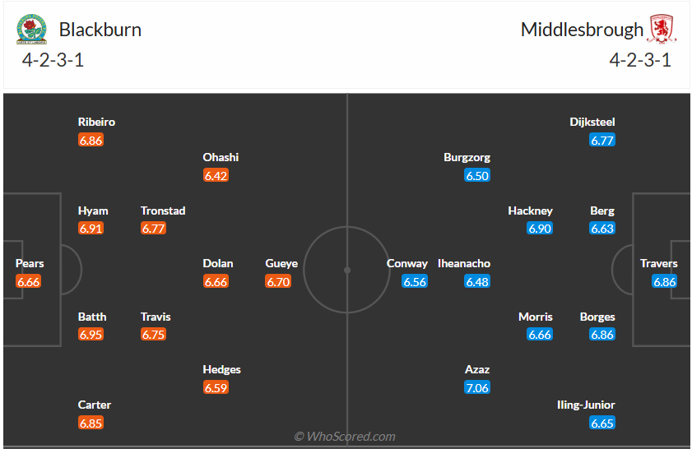Viewport: 692px width, 449px height.
Task: Select Dijksteel's 6.77 rating badge
Action: click(602, 140)
